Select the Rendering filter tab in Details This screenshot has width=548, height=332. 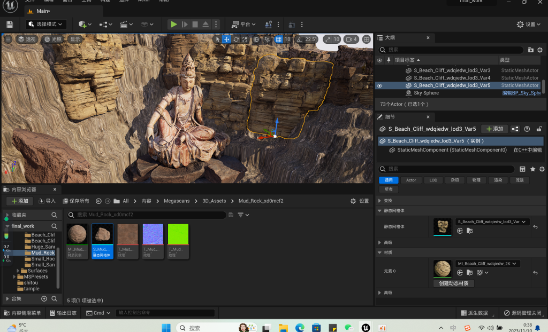[498, 180]
